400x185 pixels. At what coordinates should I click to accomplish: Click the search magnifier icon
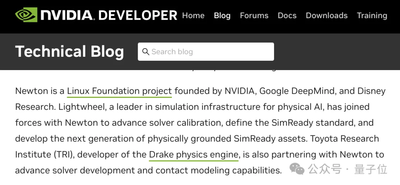pyautogui.click(x=146, y=52)
